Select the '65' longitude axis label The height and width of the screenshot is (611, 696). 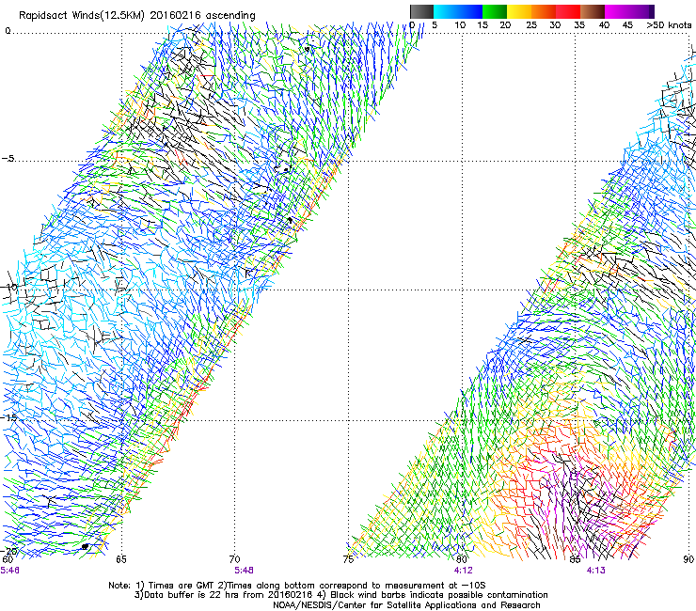[121, 559]
